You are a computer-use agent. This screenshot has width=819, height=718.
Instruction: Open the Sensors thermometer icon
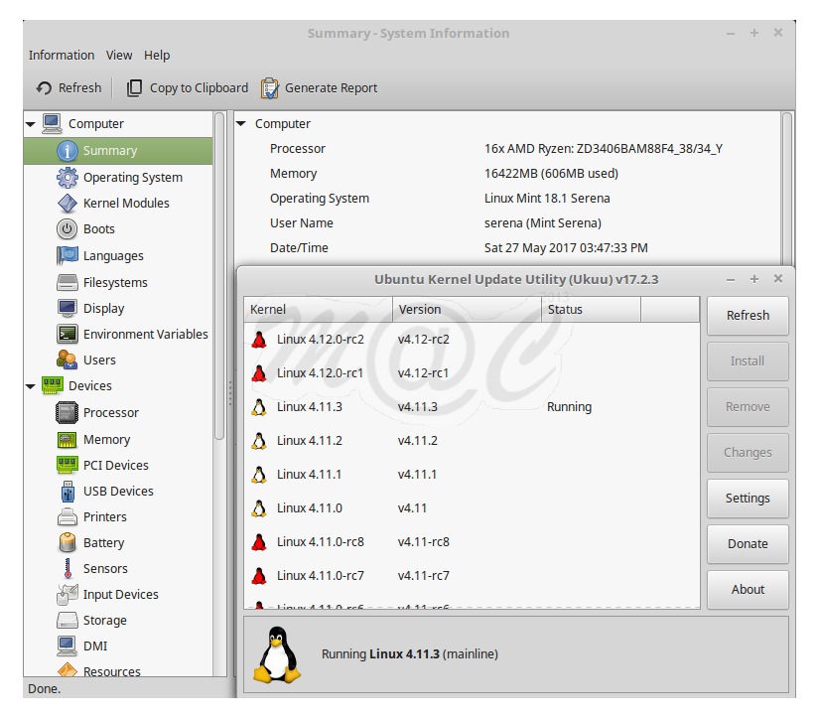[x=68, y=569]
